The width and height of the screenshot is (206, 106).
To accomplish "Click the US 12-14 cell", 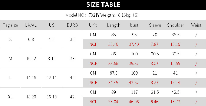I will coord(51,78).
